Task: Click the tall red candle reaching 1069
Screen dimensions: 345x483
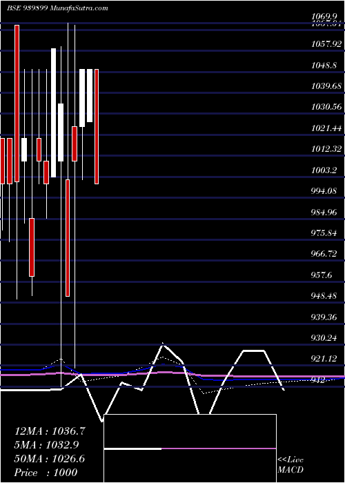Action: point(17,103)
